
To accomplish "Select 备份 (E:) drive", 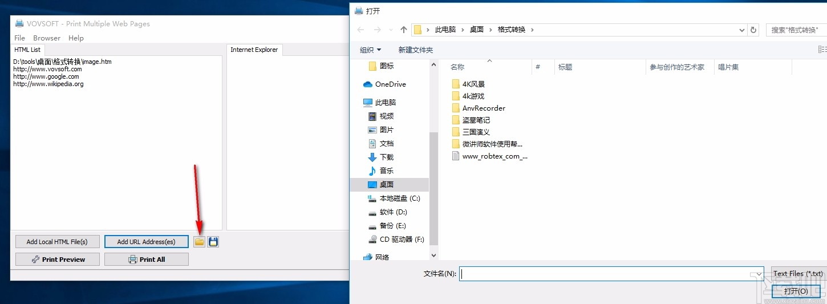I will [x=387, y=226].
